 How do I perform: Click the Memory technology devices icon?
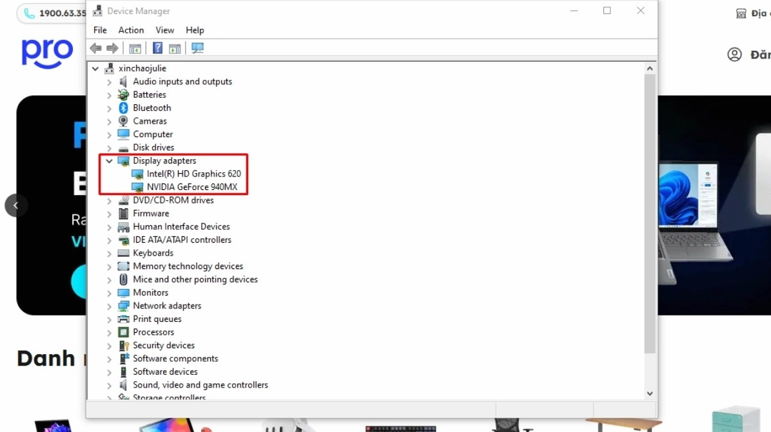(123, 266)
